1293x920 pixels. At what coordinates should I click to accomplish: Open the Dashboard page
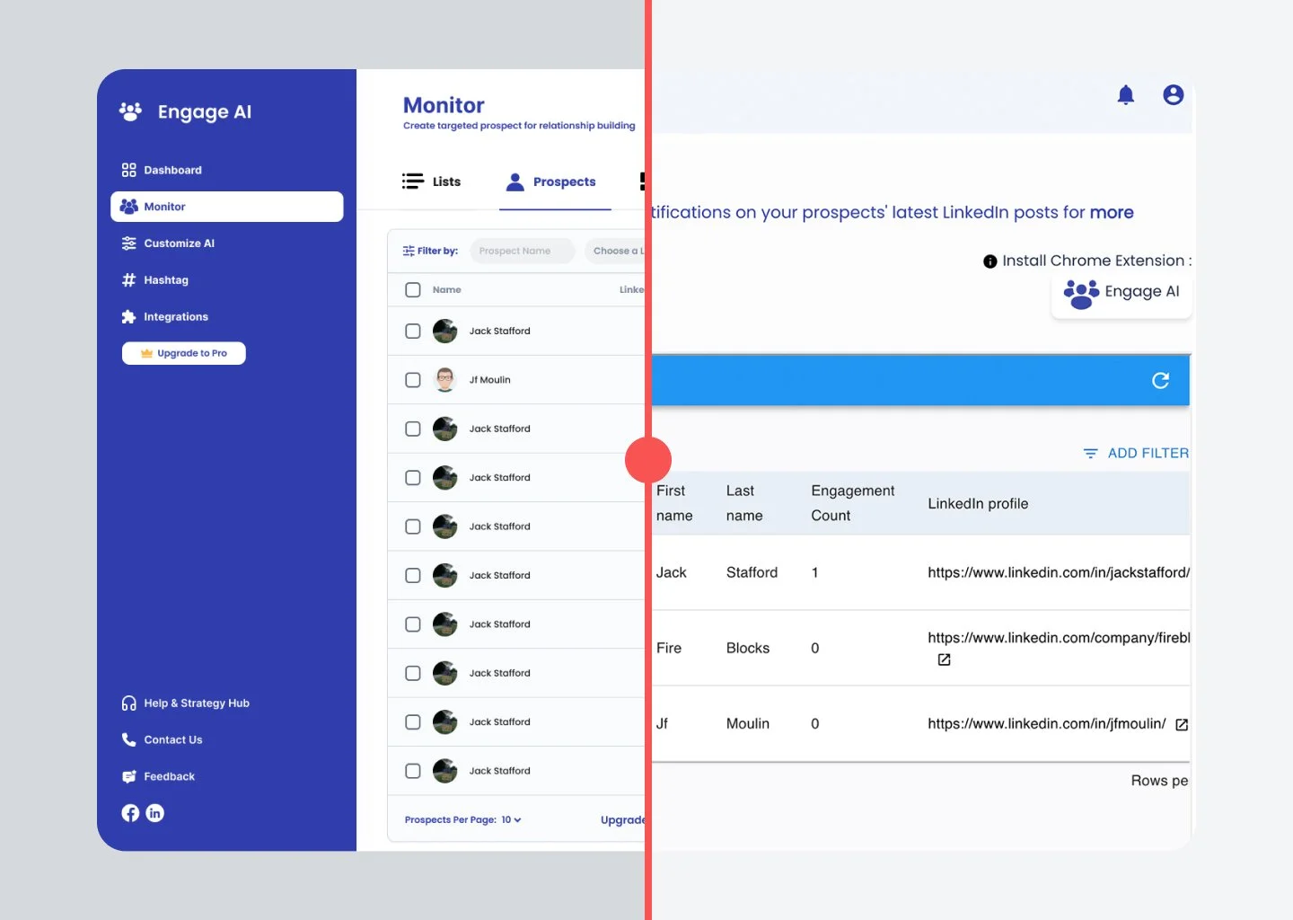click(x=163, y=170)
